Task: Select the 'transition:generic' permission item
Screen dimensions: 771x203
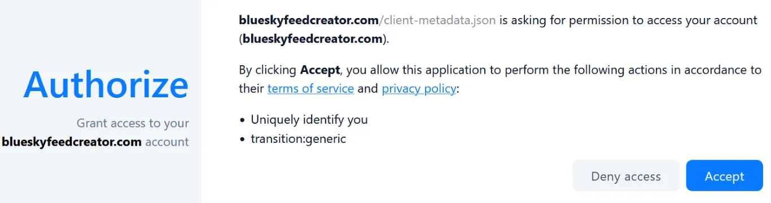Action: point(298,138)
